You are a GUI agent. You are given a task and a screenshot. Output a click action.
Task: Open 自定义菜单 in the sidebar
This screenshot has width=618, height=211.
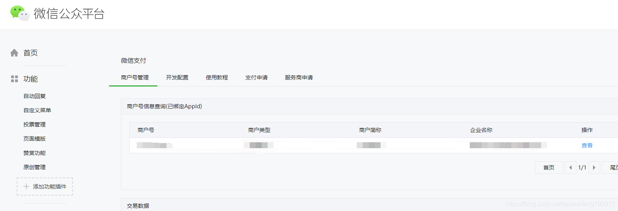[37, 110]
